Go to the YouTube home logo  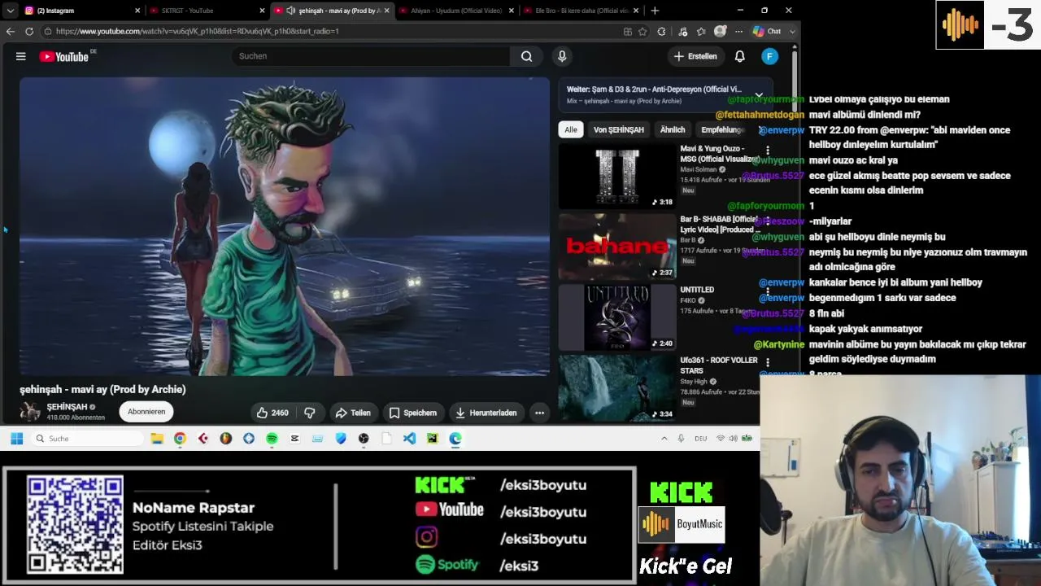[x=64, y=56]
